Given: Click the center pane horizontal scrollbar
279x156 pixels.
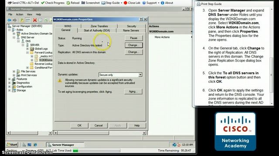Looking at the screenshot, I should pos(100,133).
